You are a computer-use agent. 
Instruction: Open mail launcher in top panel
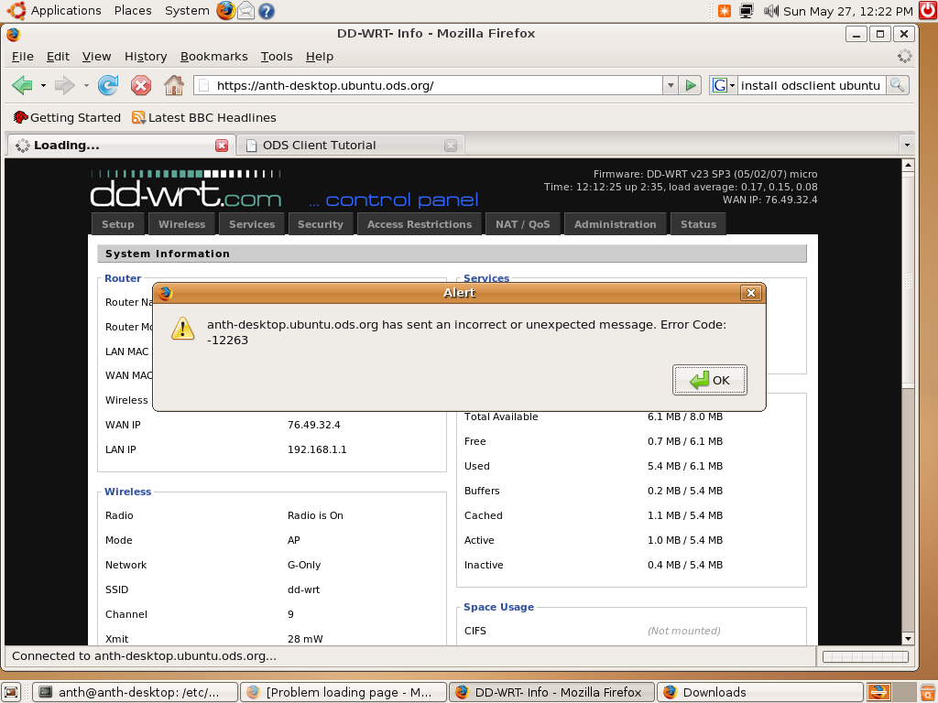click(x=245, y=11)
